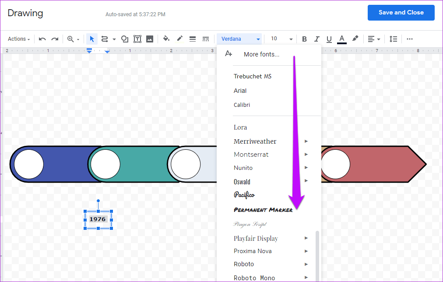Toggle Bold formatting
This screenshot has width=443, height=282.
[x=305, y=39]
